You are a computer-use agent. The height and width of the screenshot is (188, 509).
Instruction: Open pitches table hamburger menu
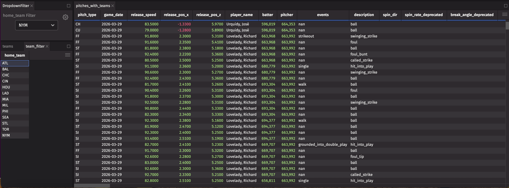[505, 15]
